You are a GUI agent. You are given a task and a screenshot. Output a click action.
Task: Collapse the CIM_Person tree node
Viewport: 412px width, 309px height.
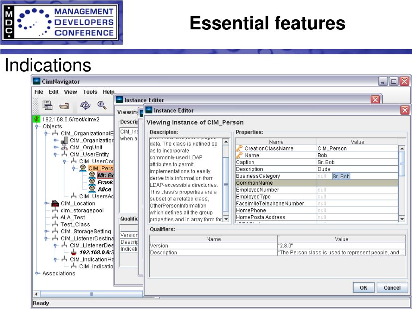(74, 169)
